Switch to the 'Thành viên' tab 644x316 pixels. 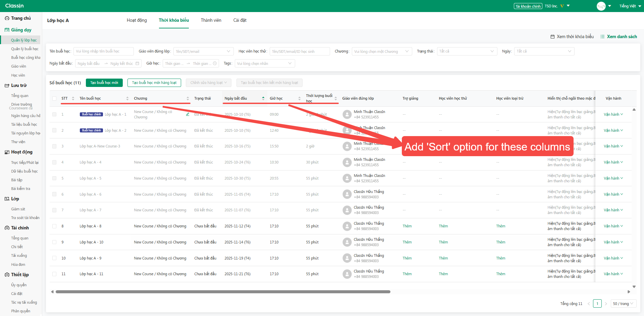tap(211, 20)
